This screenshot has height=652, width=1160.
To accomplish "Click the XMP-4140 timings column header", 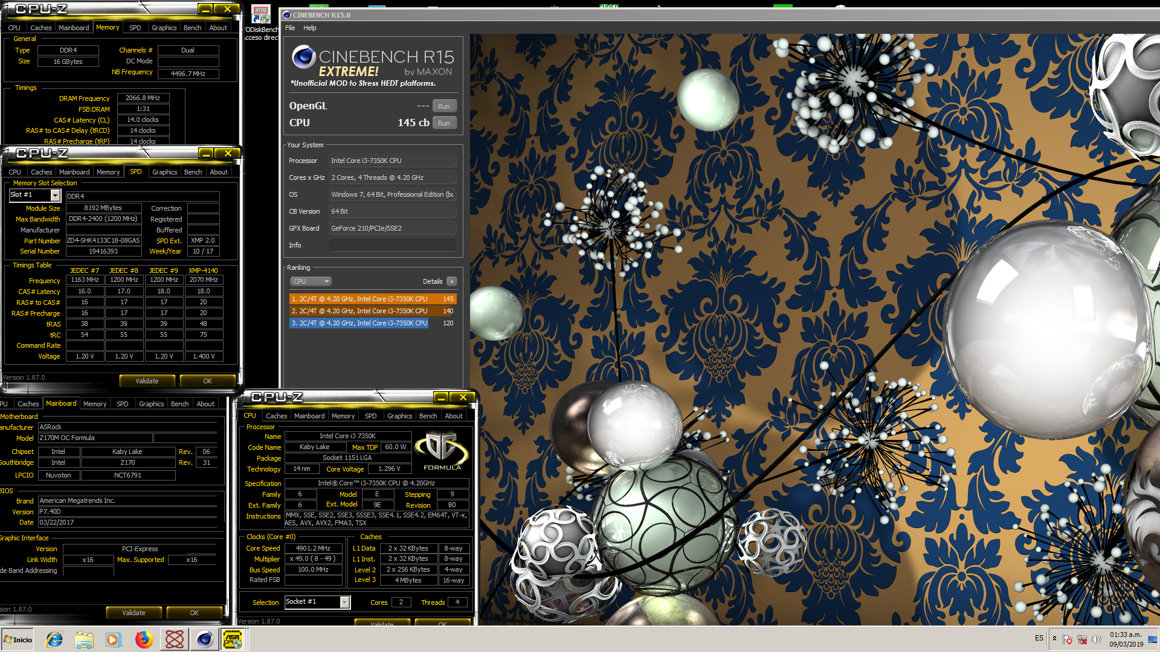I will click(x=203, y=270).
